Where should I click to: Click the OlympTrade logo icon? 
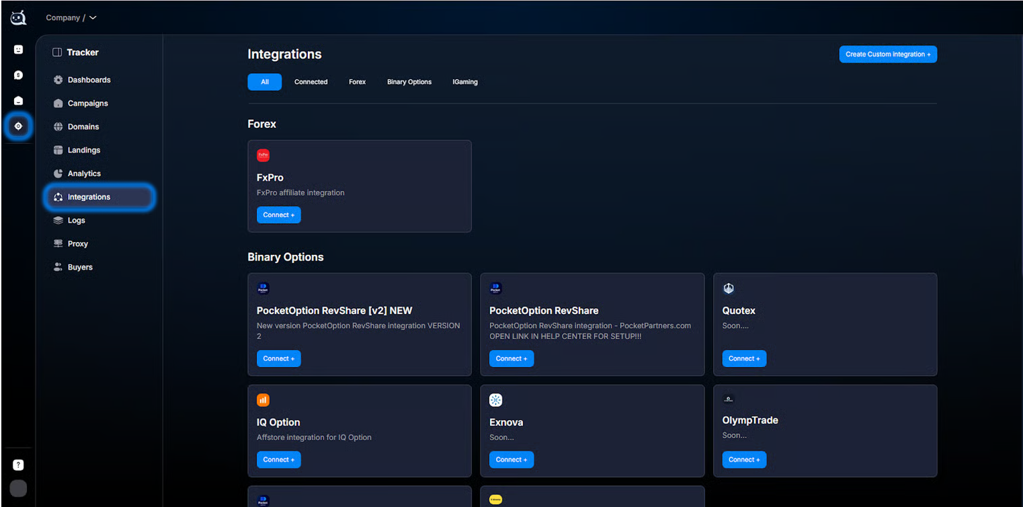click(x=729, y=399)
